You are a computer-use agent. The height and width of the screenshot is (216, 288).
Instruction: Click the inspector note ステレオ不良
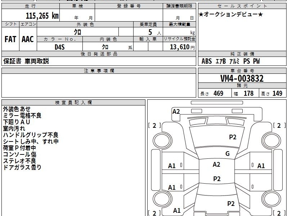click(19, 161)
